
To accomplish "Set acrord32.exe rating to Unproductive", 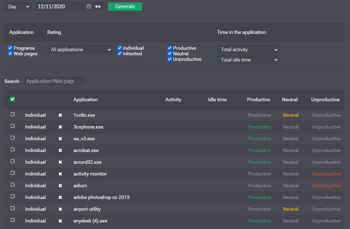I will point(326,162).
